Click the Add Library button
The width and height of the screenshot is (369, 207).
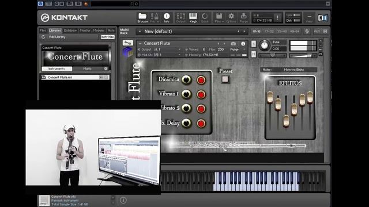pyautogui.click(x=57, y=37)
